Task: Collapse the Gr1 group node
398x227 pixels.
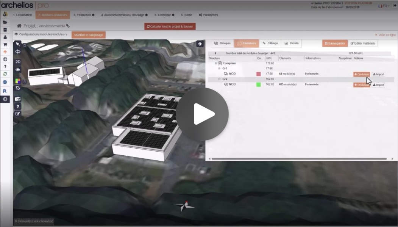Action: (x=219, y=69)
